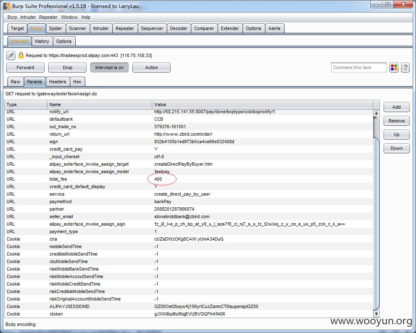
Task: Click the pencil edit icon beside request target
Action: 11,55
